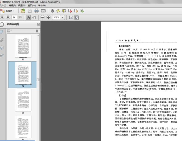
Task: Click the zoom out minus button
Action: point(42,18)
